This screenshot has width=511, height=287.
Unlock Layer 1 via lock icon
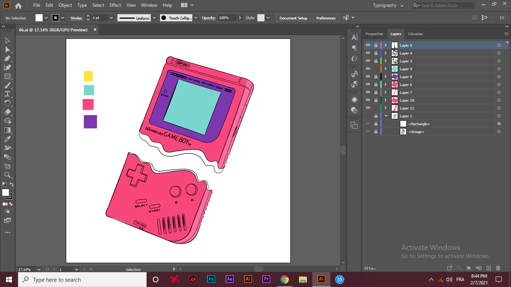tap(376, 116)
